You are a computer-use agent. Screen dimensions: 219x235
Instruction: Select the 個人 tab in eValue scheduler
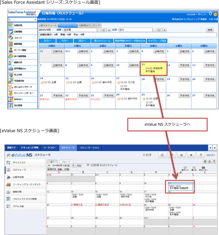[x=52, y=162]
